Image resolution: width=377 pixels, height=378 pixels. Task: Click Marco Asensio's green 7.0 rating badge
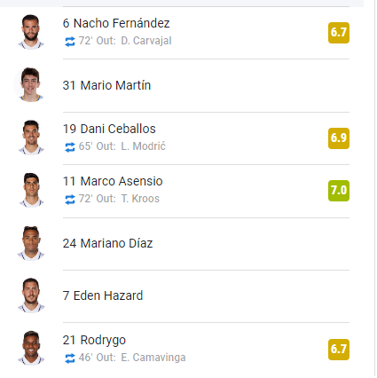[x=339, y=191]
